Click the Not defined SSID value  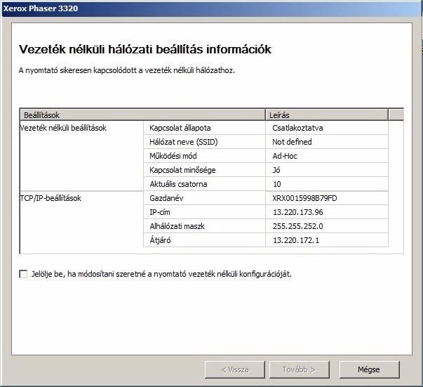(327, 142)
